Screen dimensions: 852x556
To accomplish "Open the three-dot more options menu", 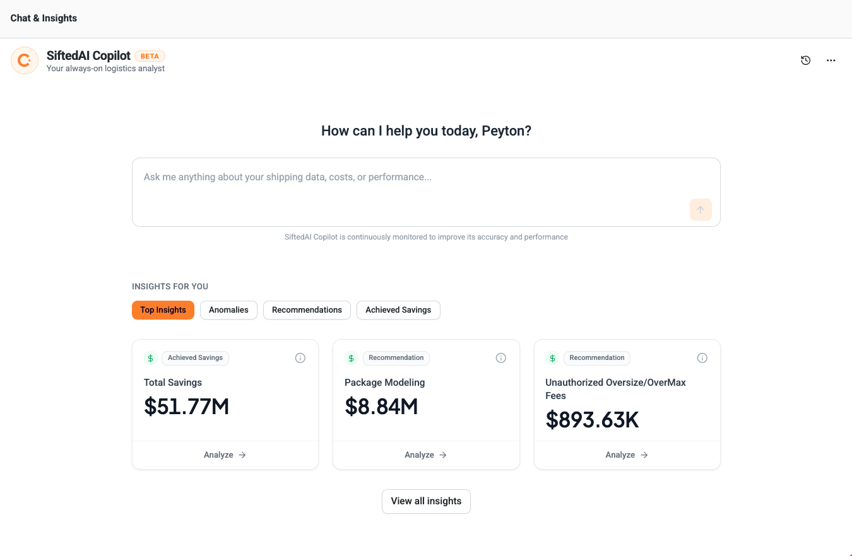I will (x=831, y=61).
